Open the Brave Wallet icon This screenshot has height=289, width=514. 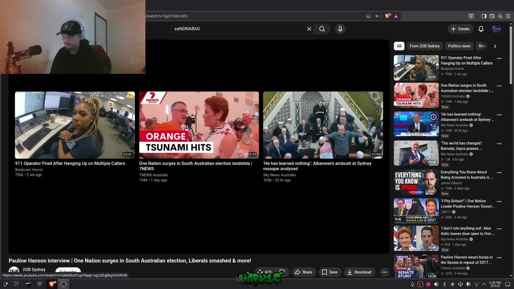pyautogui.click(x=492, y=16)
